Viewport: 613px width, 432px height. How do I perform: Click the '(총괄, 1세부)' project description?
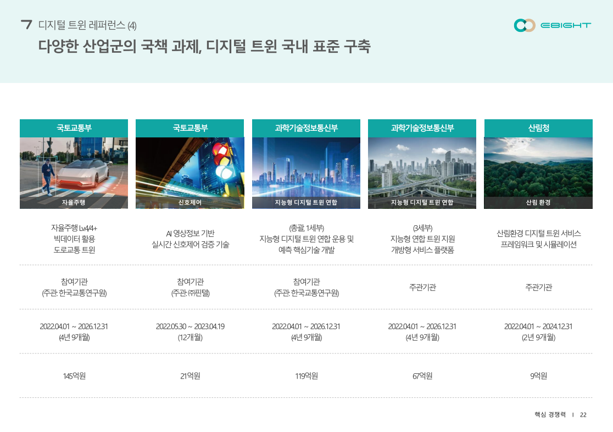[x=306, y=239]
